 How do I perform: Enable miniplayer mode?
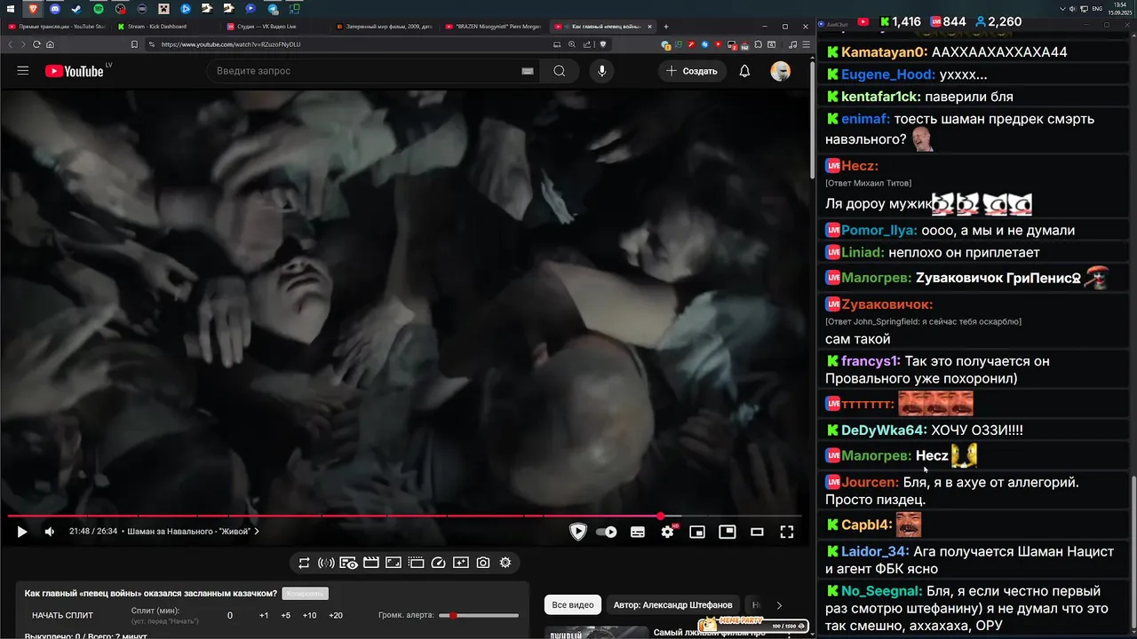coord(697,532)
